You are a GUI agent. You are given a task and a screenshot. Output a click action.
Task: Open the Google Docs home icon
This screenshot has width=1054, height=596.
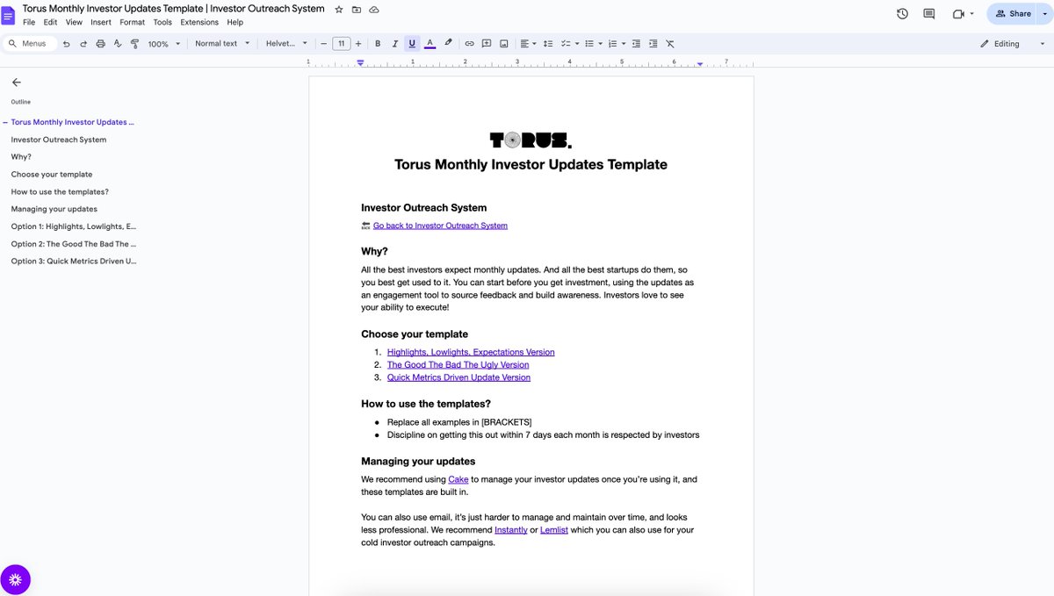(x=8, y=15)
